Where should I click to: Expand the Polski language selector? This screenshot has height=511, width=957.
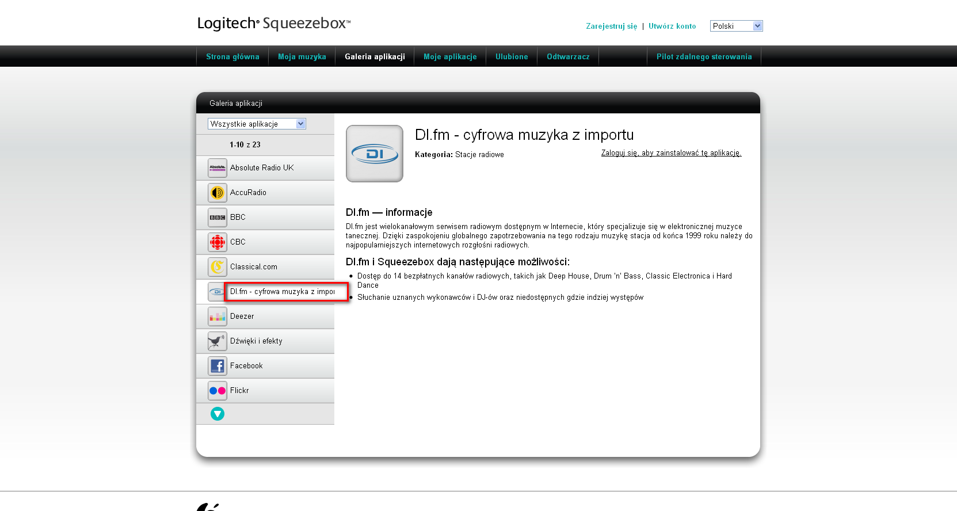(x=736, y=26)
